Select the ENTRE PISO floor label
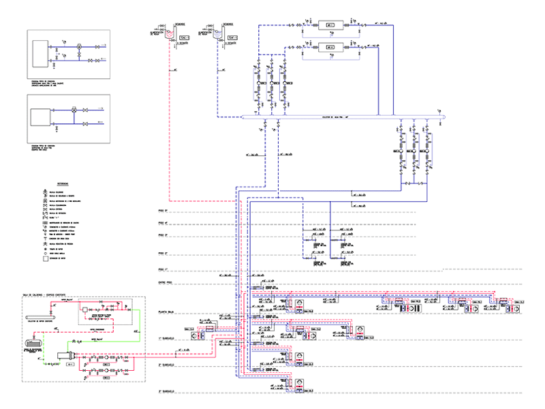Screen dimensions: 545x409 click(x=166, y=282)
